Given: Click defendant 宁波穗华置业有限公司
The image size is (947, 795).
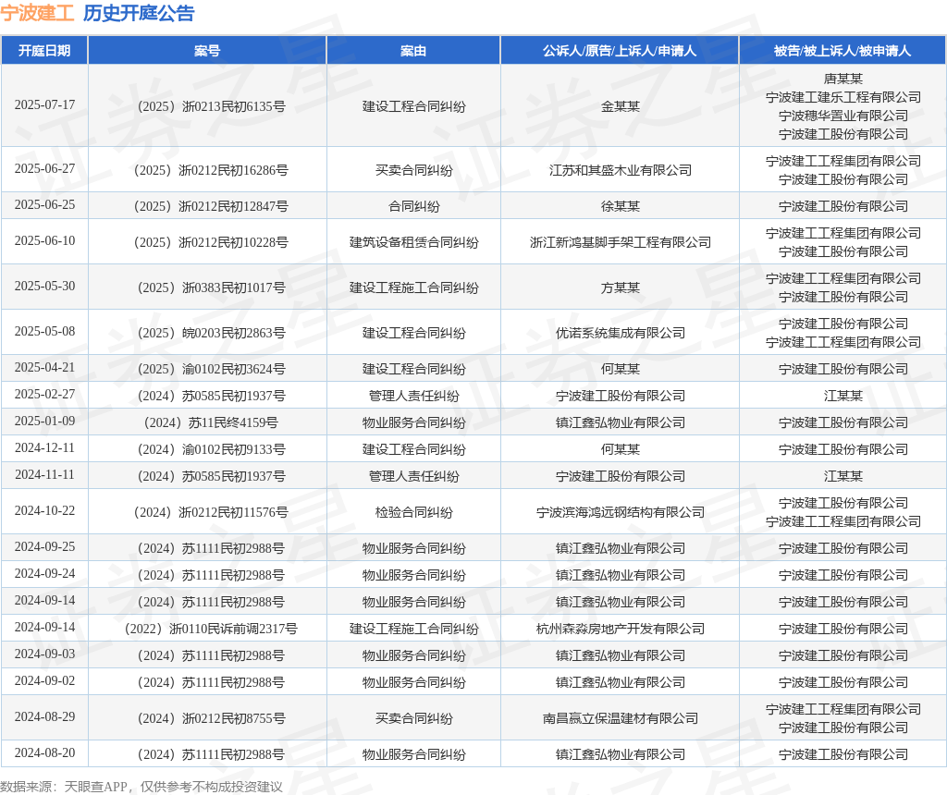Looking at the screenshot, I should tap(843, 116).
